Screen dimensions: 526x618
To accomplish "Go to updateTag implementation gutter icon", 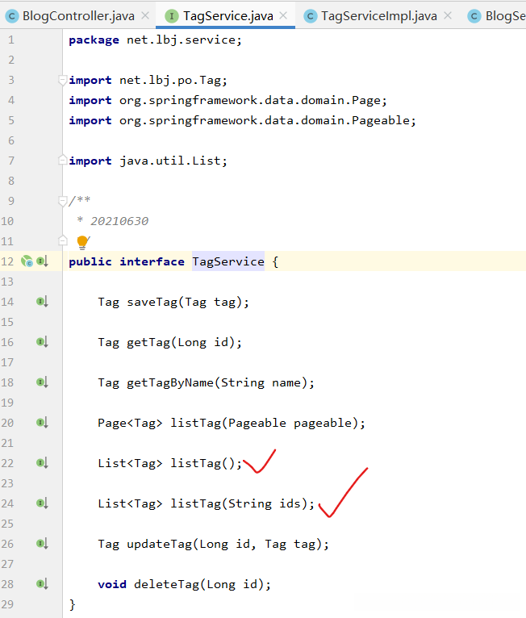I will point(42,544).
